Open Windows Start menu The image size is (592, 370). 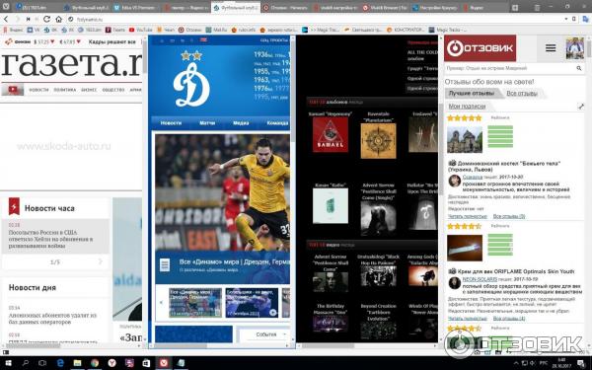(8, 363)
